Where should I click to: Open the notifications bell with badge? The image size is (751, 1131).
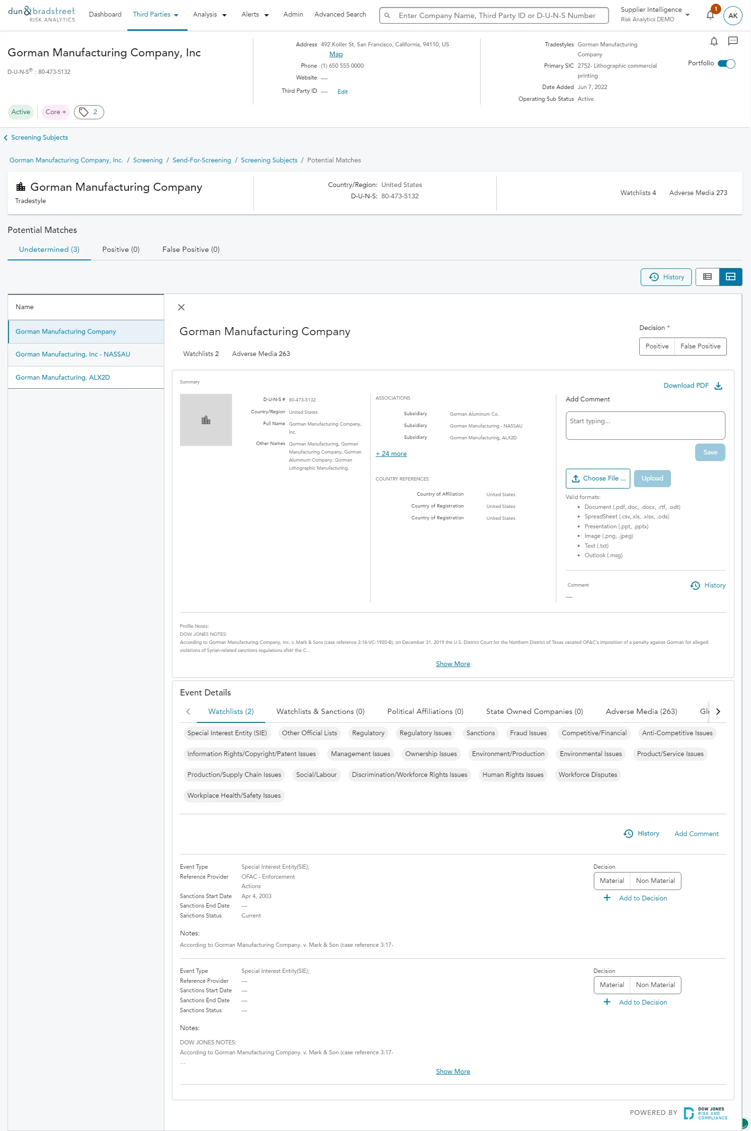pos(711,14)
